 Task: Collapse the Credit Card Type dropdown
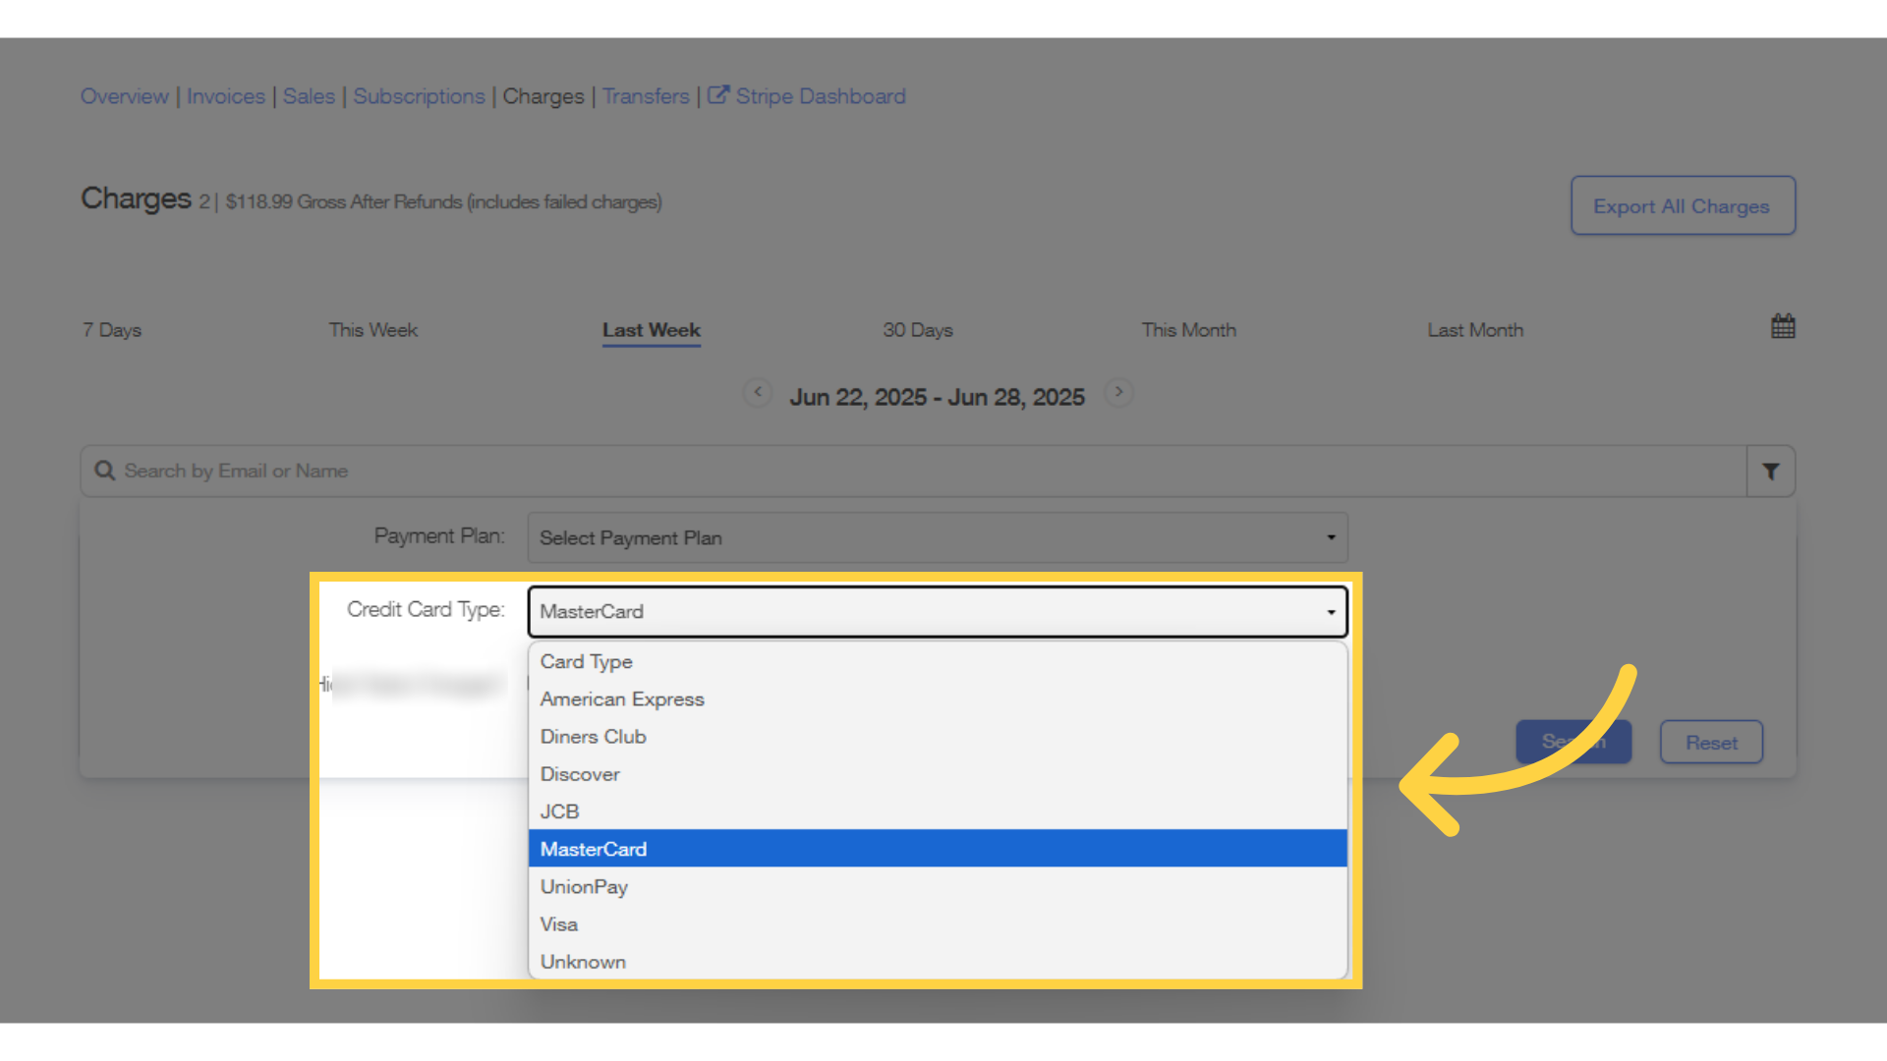(938, 611)
